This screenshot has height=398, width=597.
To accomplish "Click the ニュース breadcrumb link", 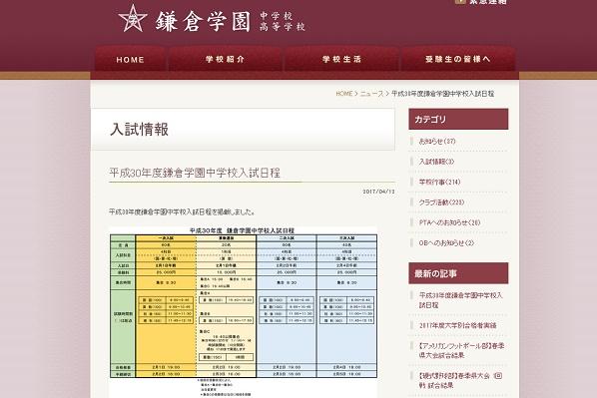I will (x=371, y=94).
